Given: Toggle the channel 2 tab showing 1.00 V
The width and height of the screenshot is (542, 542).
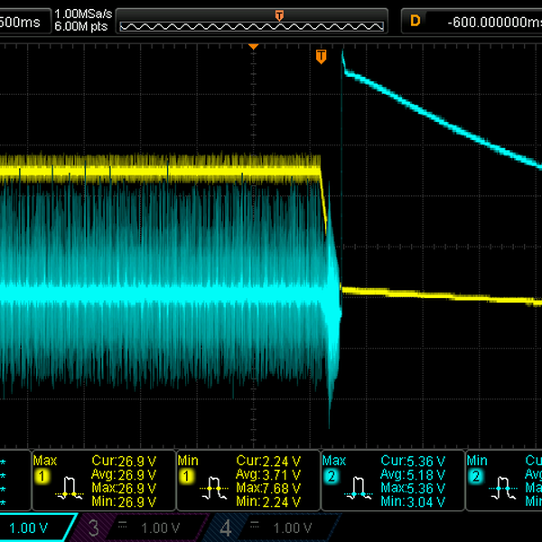Looking at the screenshot, I should (x=36, y=528).
